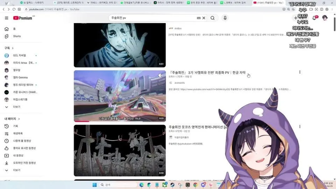This screenshot has height=189, width=336.
Task: Click the page vertical scrollbar thumb
Action: 335,24
